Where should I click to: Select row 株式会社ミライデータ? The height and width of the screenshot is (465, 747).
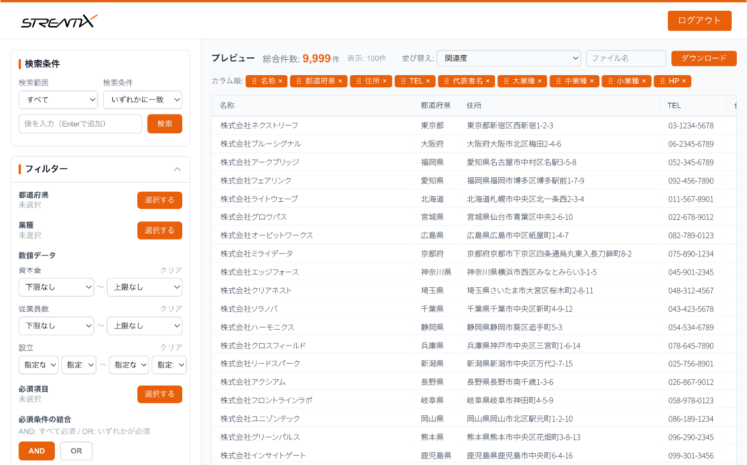coord(474,254)
